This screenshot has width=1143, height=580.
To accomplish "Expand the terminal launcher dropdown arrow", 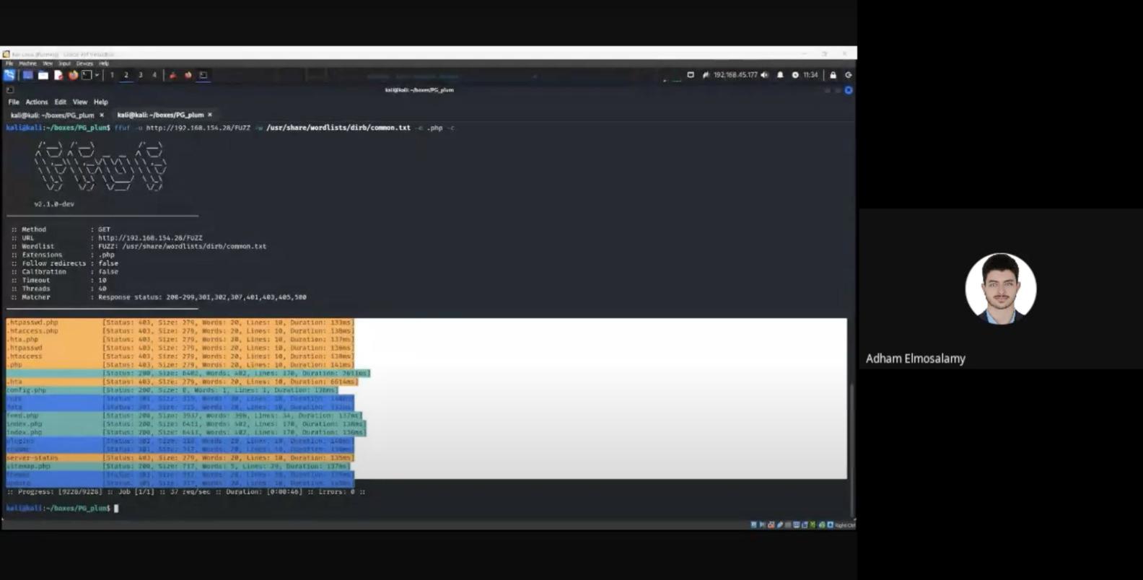I will coord(97,75).
